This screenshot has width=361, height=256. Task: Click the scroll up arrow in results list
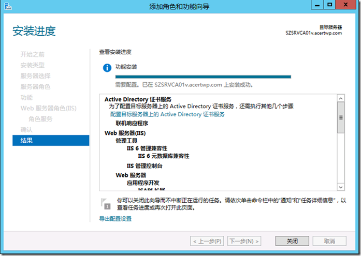click(341, 98)
